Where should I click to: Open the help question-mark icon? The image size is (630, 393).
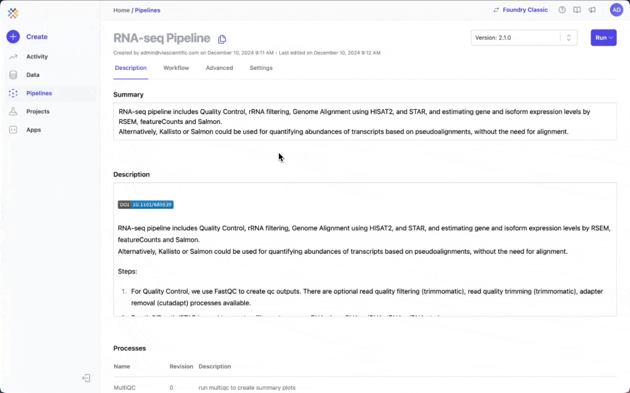click(562, 9)
